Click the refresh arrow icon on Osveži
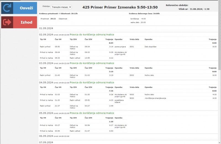Viewport: 221px width, 144px height. (x=7, y=8)
